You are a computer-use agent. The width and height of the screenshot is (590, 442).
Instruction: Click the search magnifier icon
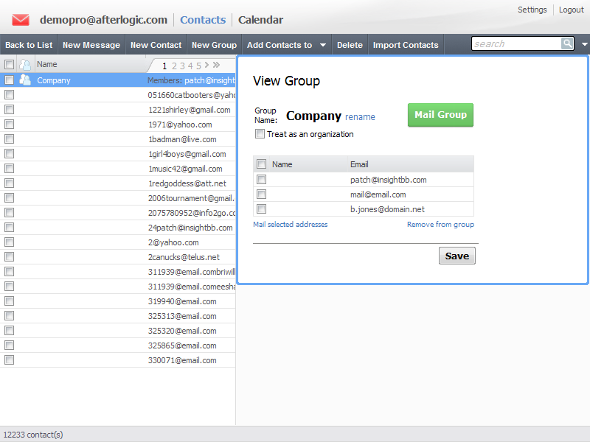click(x=567, y=44)
